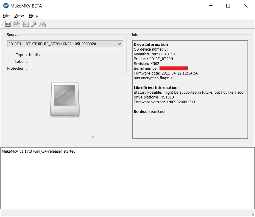Click the 'OS device name: E:' line
Image resolution: width=255 pixels, height=217 pixels.
click(x=151, y=49)
